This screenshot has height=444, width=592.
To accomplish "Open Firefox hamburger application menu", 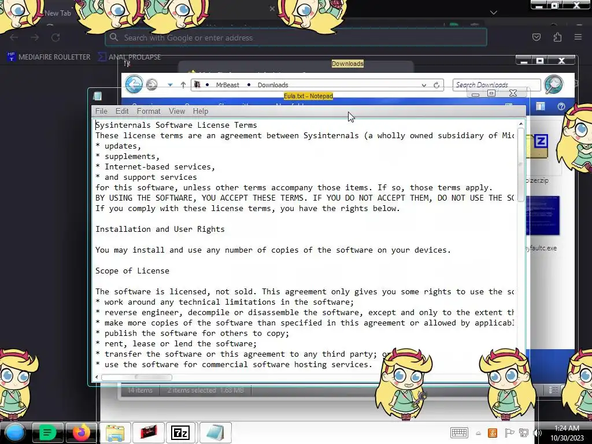I will [x=578, y=37].
